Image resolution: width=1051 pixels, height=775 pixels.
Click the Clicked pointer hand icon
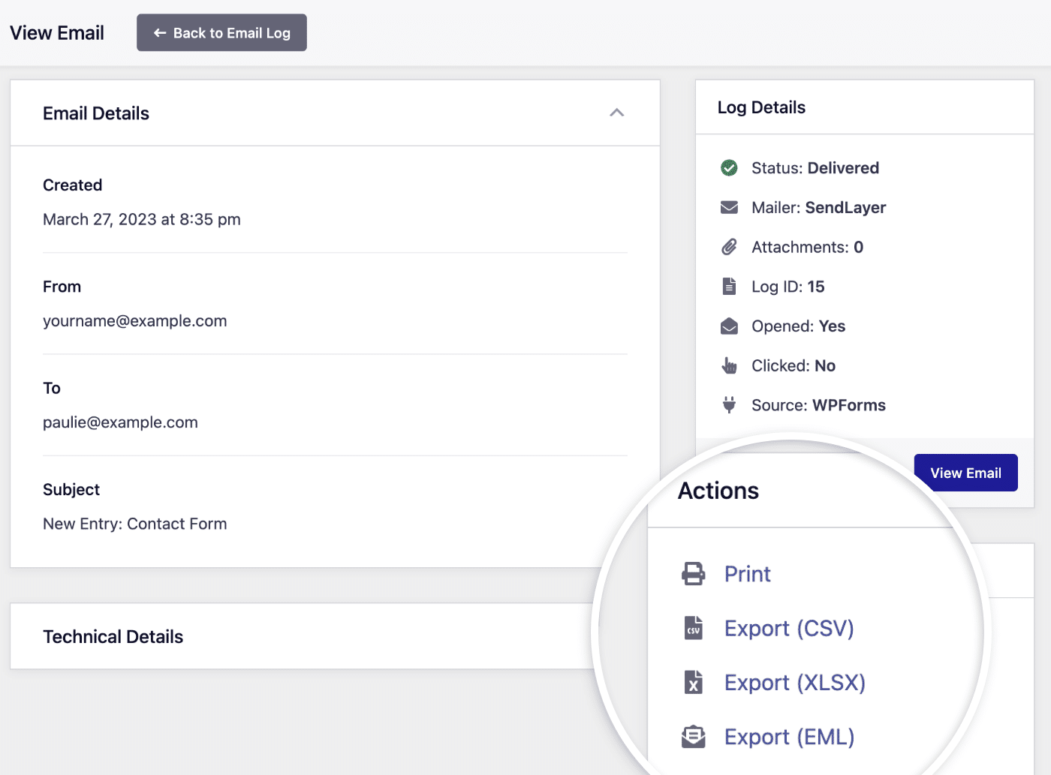[729, 366]
